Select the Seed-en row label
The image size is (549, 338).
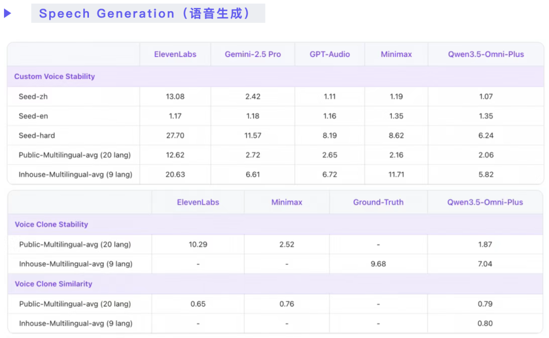[33, 116]
